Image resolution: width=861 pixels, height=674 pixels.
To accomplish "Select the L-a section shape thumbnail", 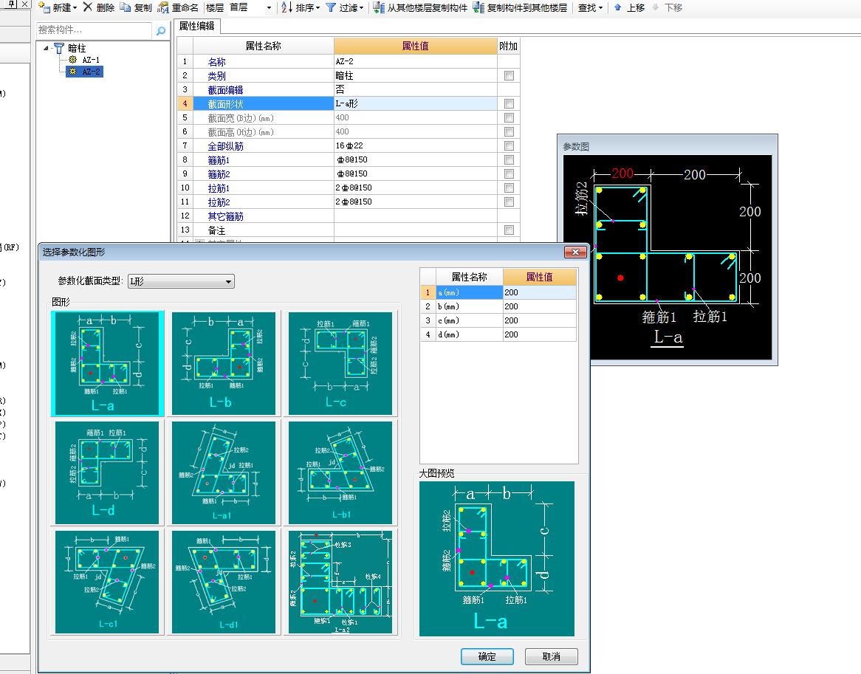I will pos(107,363).
